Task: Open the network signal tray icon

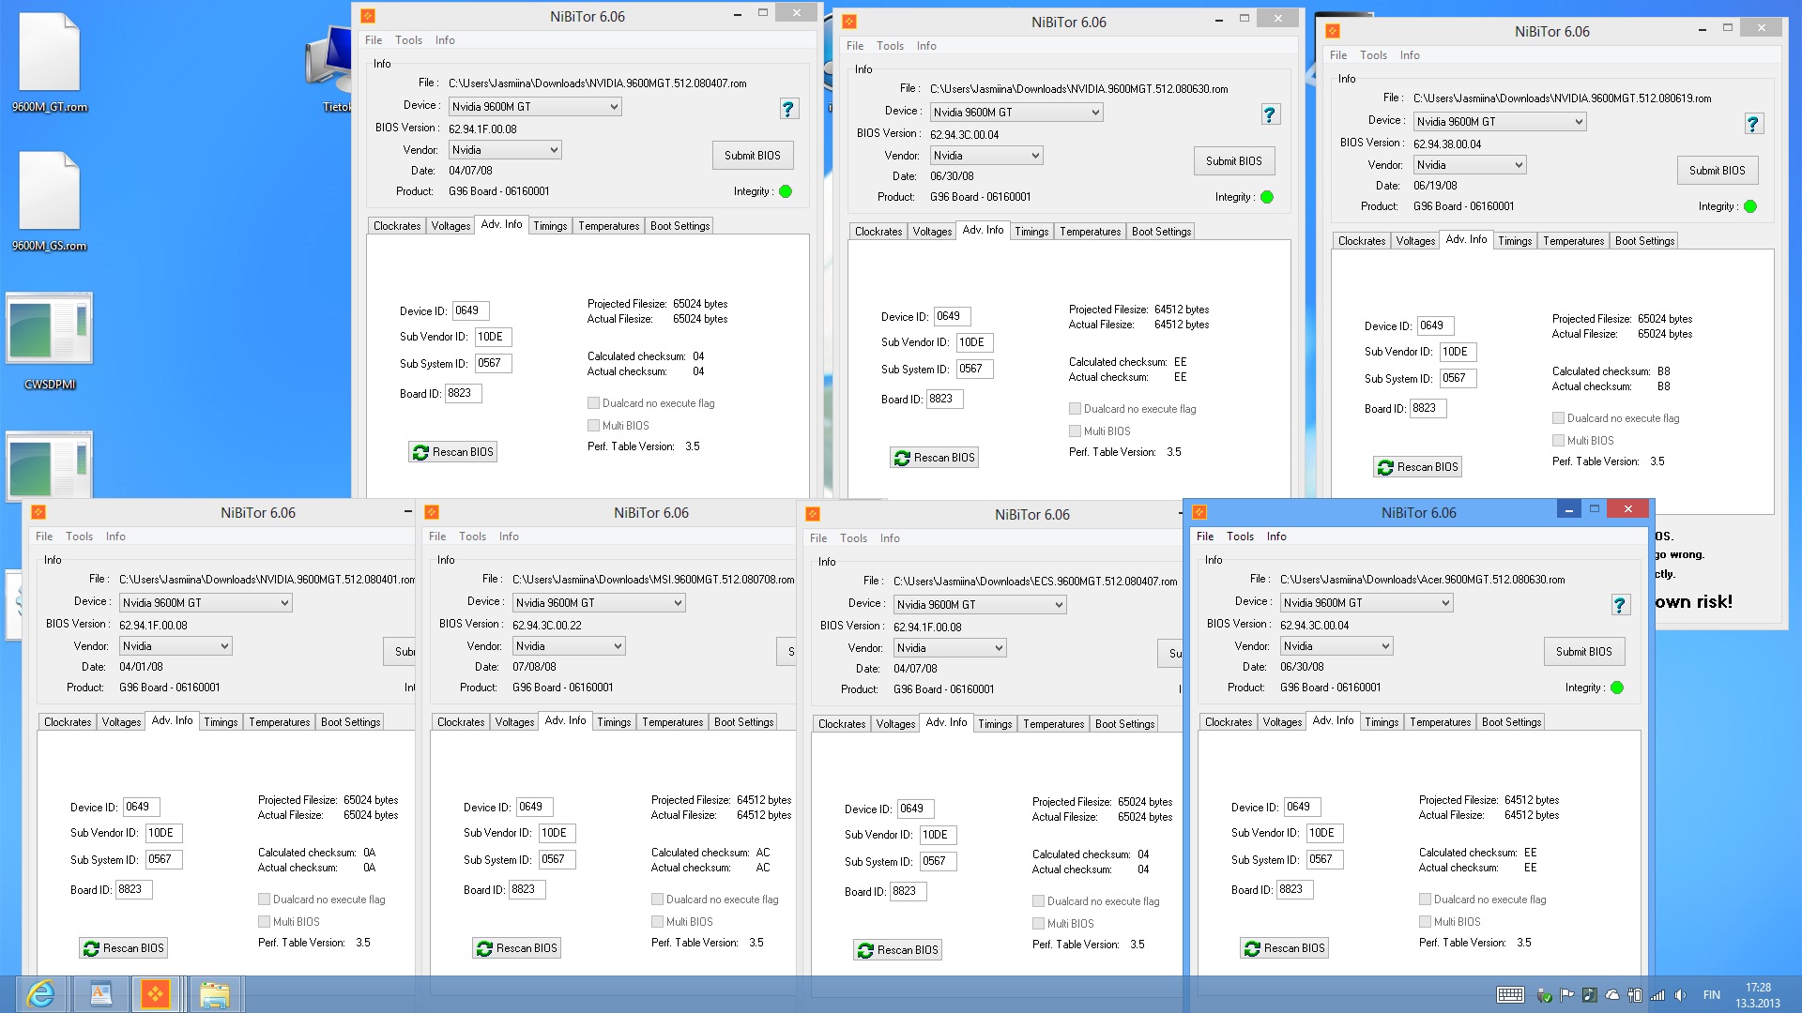Action: click(1657, 995)
